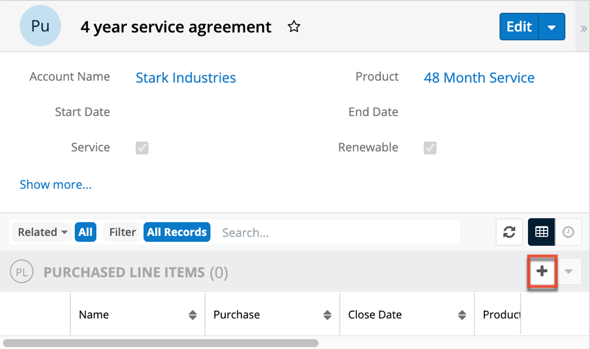Screen dimensions: 590x349
Task: Expand the Purchased Line Items actions dropdown
Action: (569, 272)
